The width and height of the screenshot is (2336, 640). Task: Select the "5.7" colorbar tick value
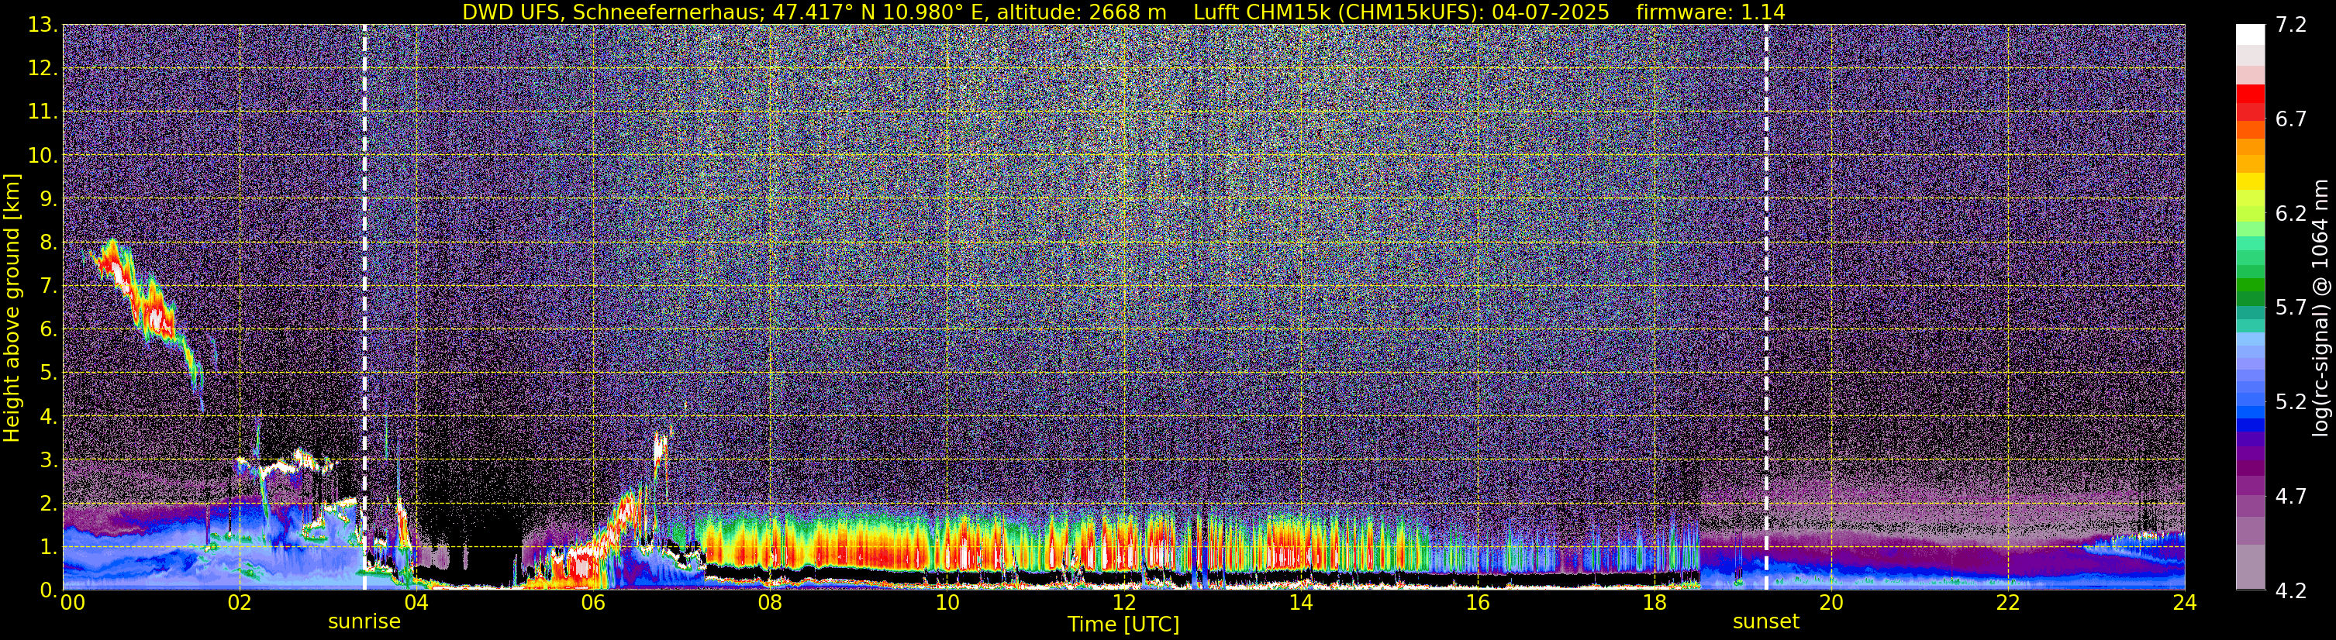2291,308
